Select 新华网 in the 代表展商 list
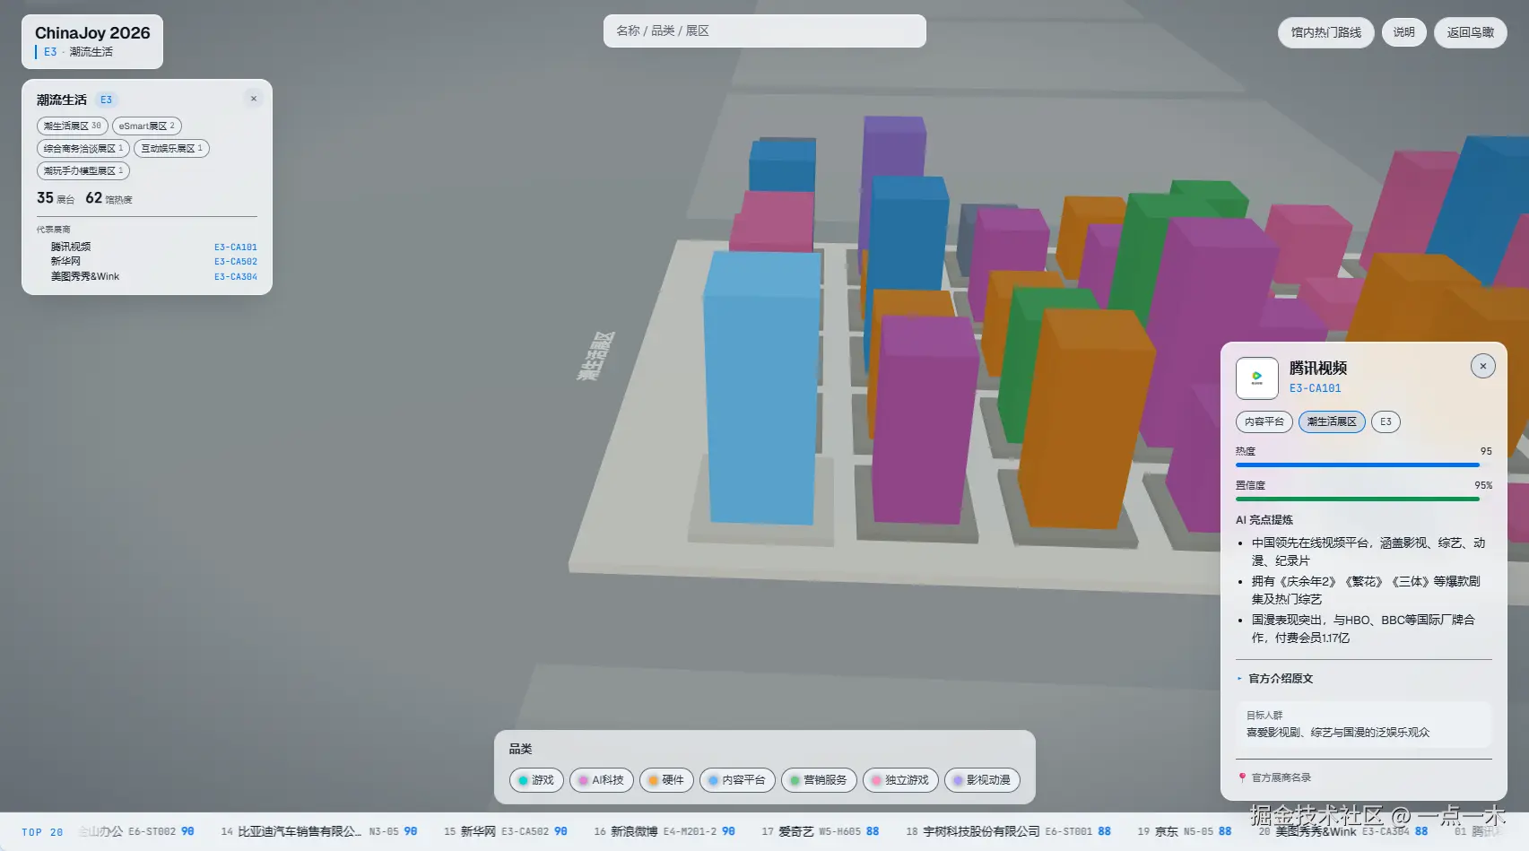Screen dimensions: 1529x851 point(153,262)
